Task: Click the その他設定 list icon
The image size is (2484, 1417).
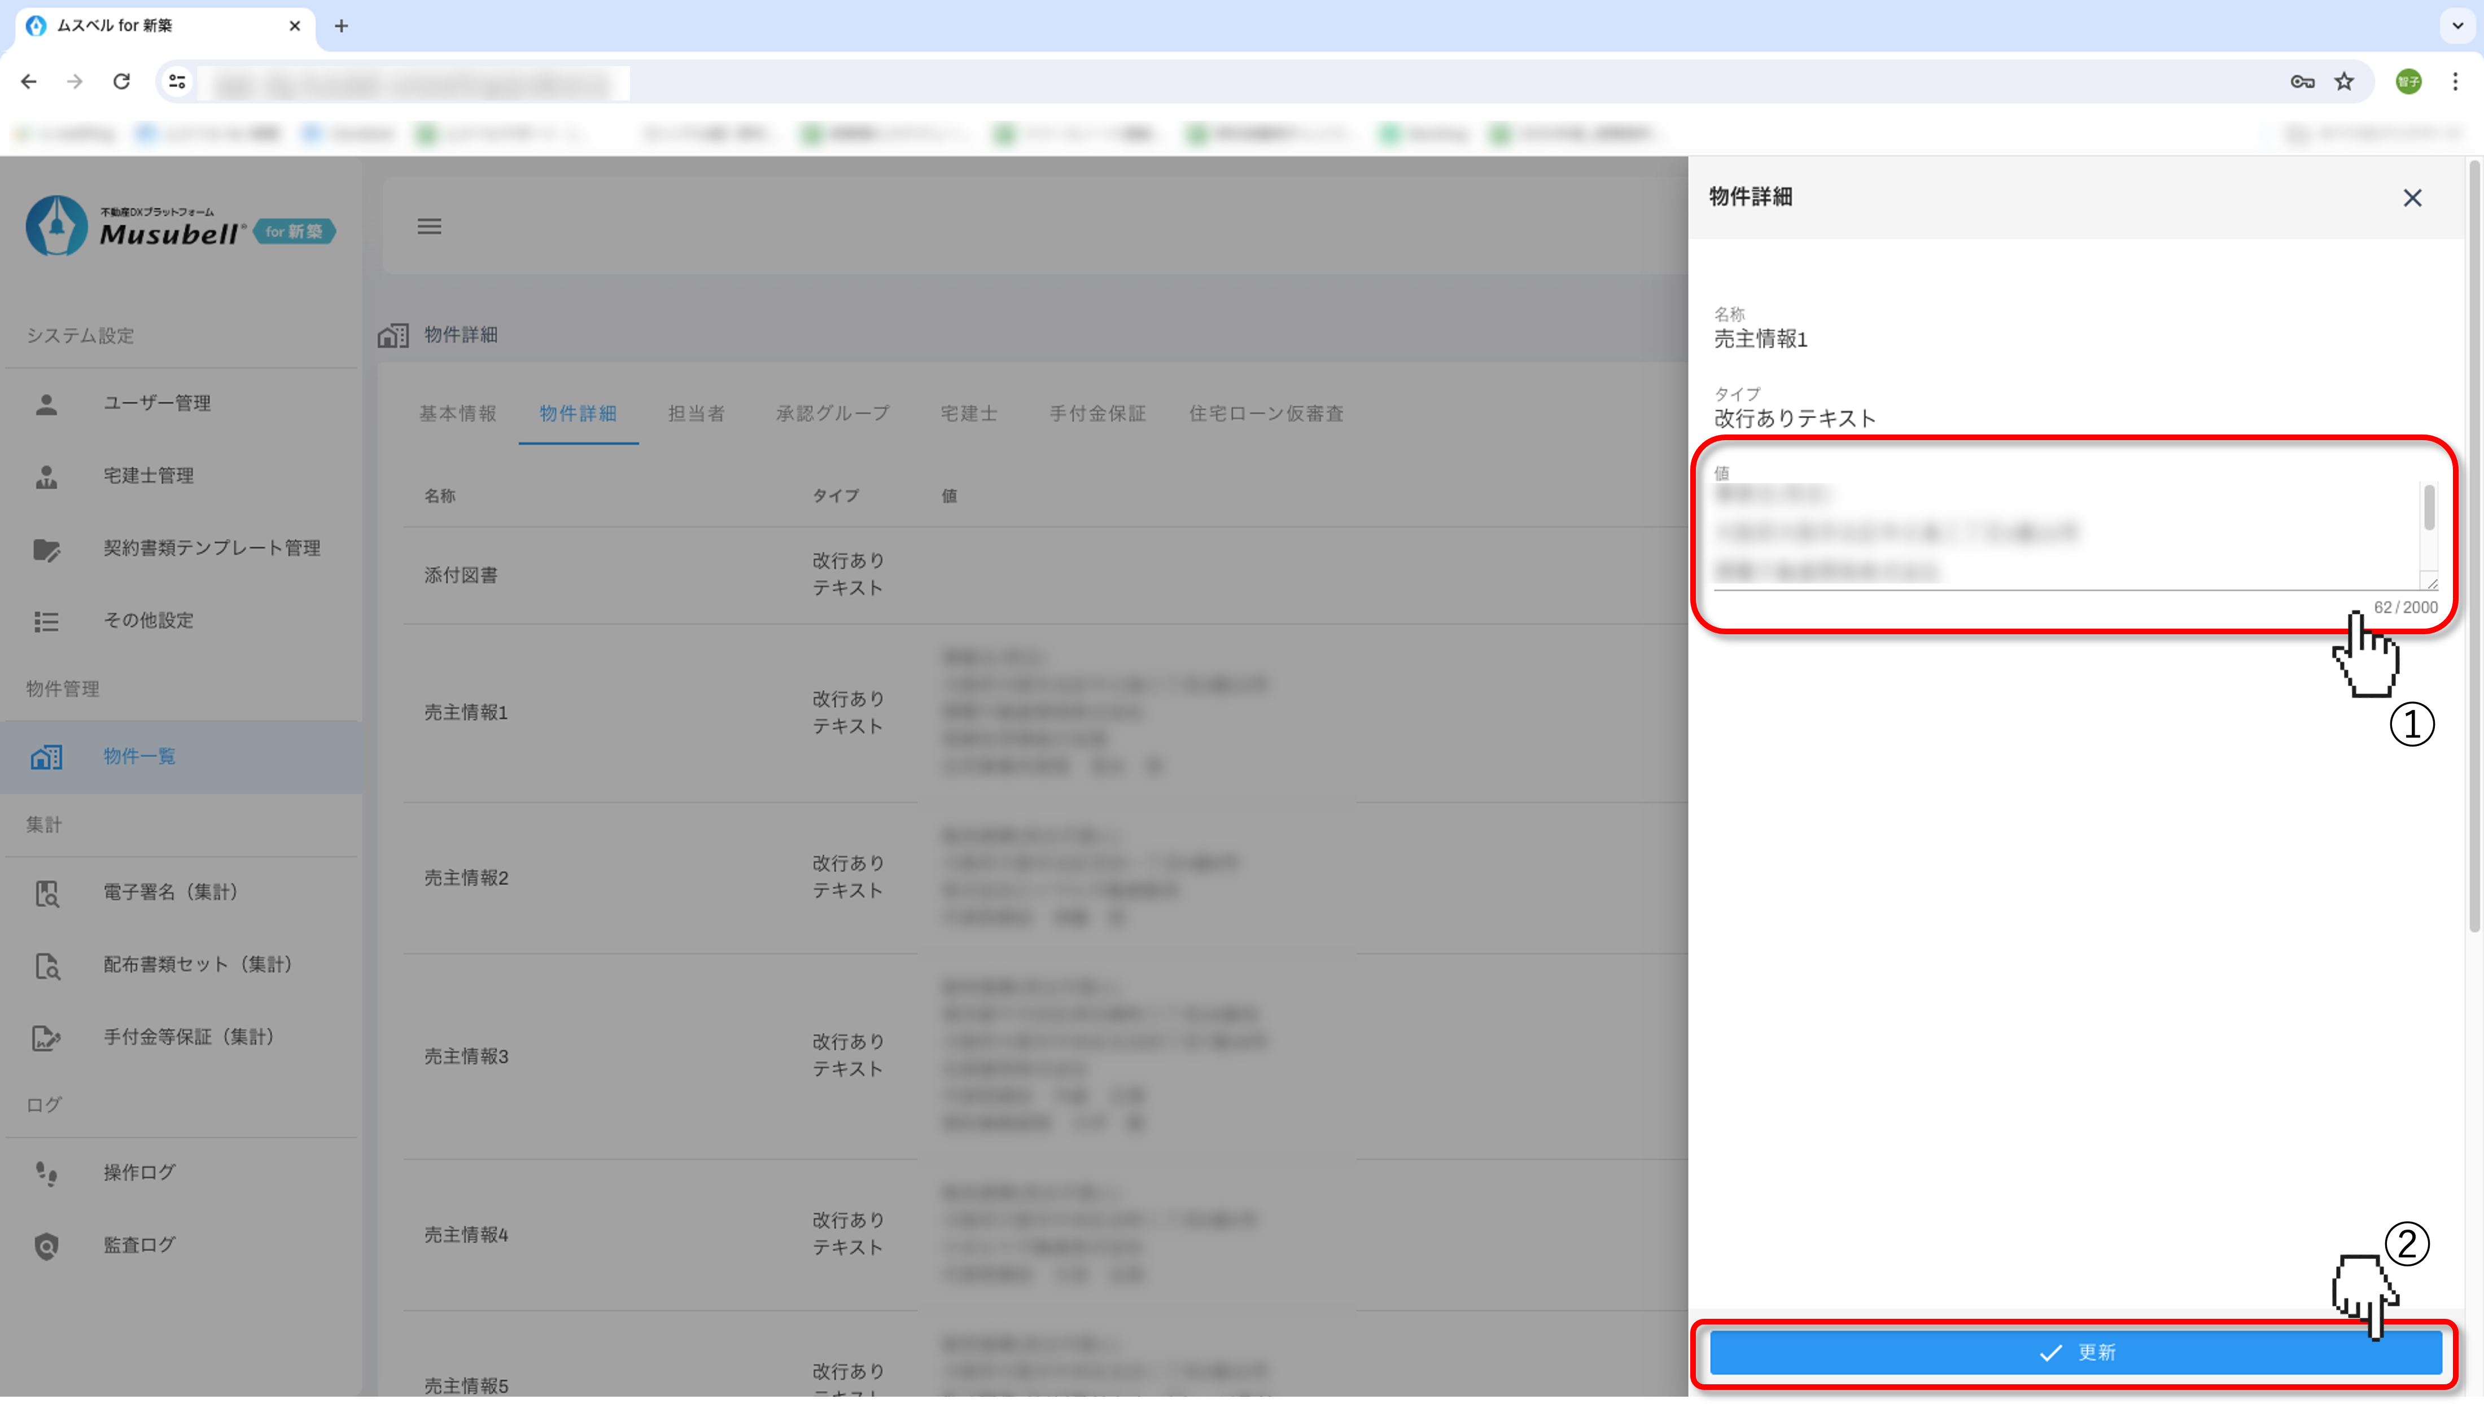Action: tap(46, 621)
